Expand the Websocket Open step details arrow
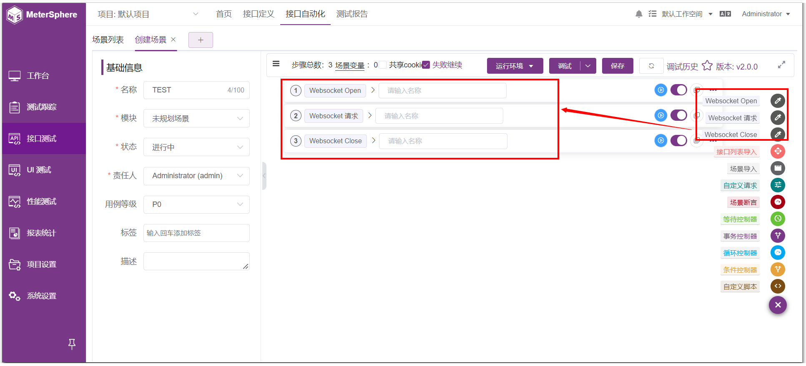The image size is (806, 366). 373,90
